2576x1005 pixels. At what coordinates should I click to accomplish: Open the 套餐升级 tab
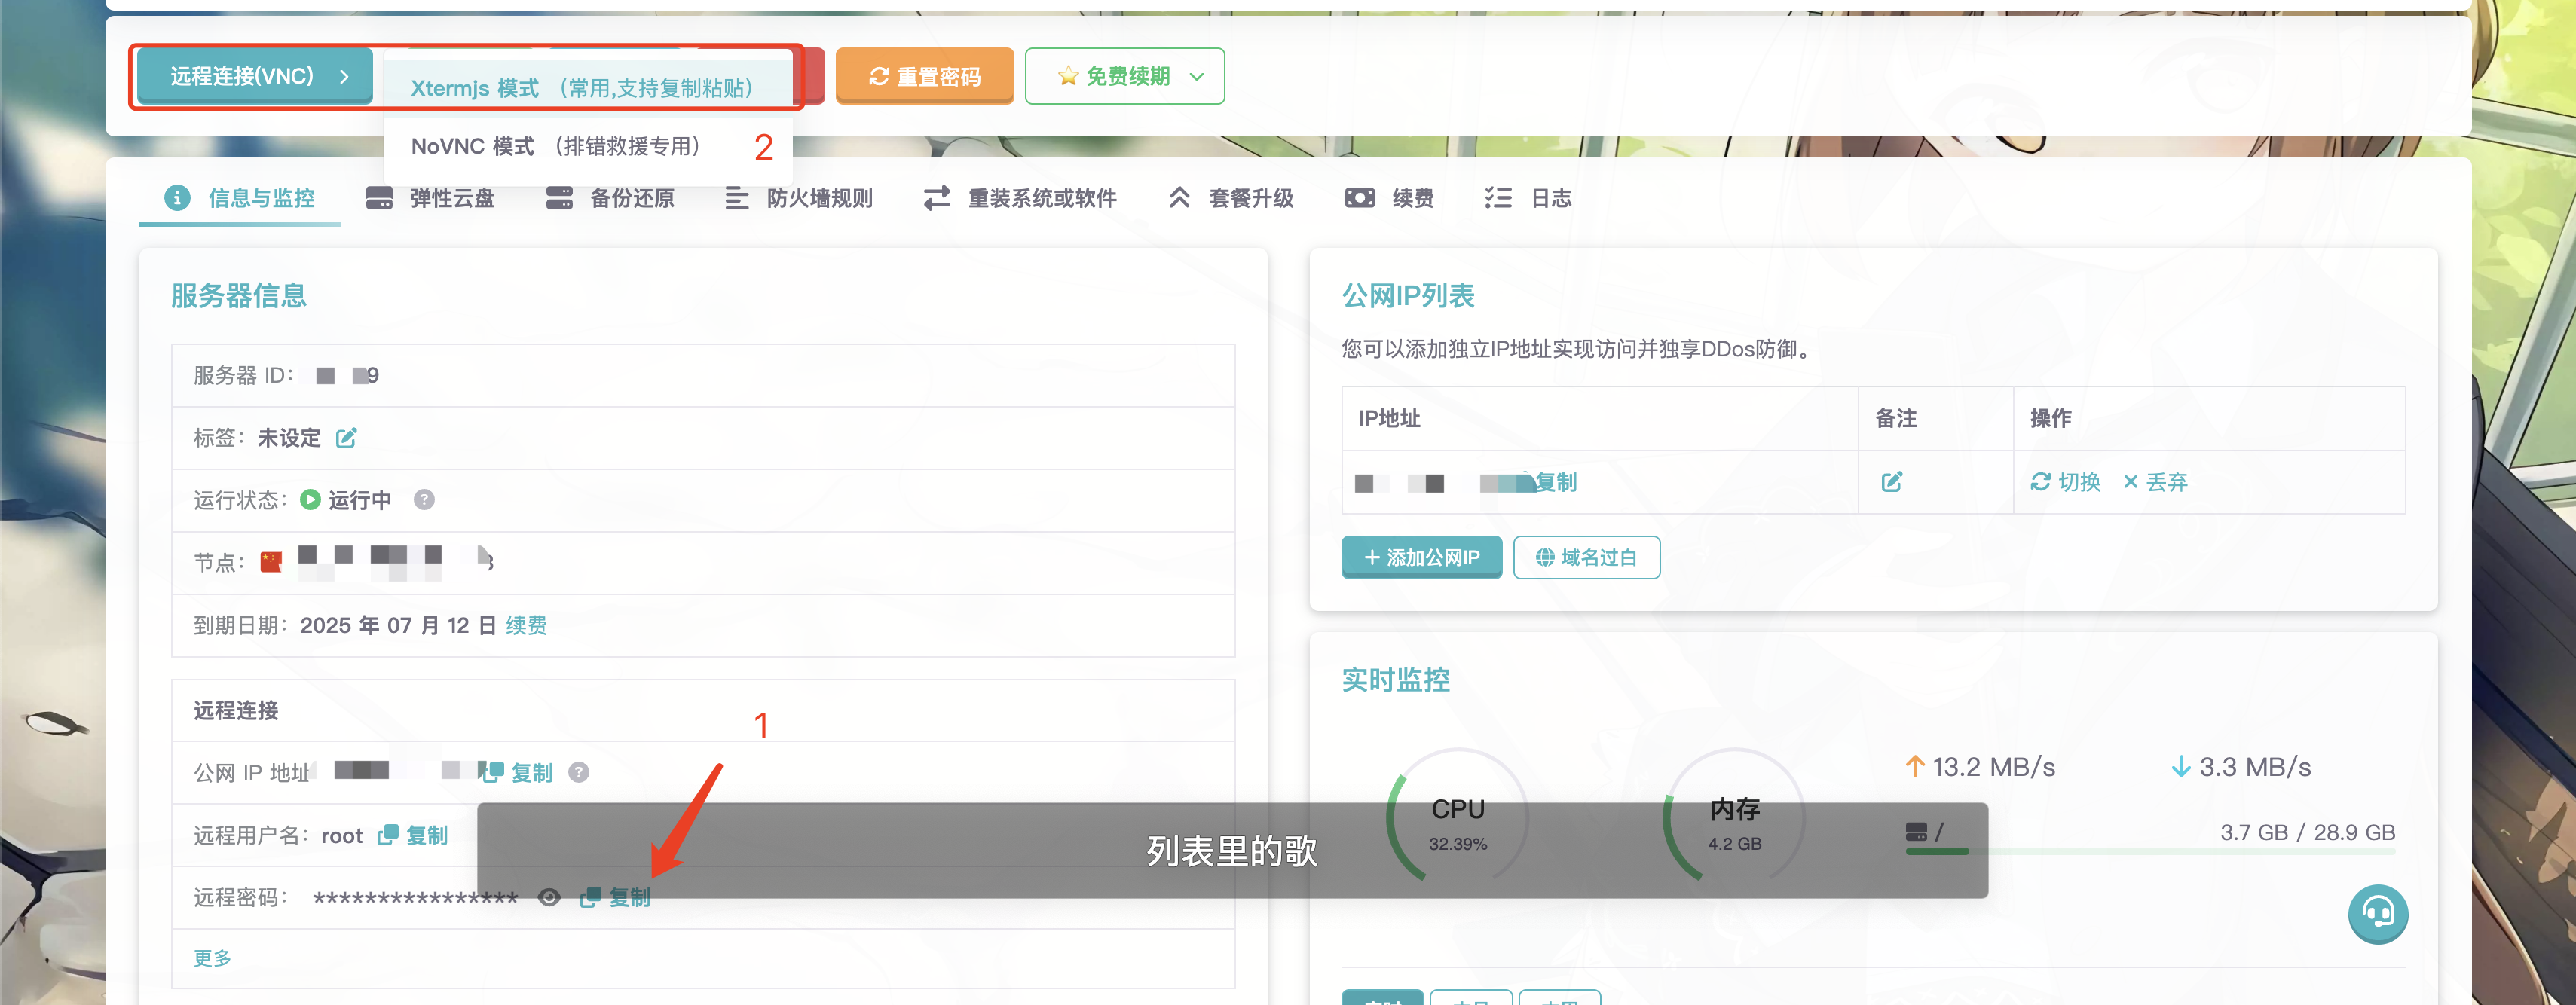pos(1231,198)
